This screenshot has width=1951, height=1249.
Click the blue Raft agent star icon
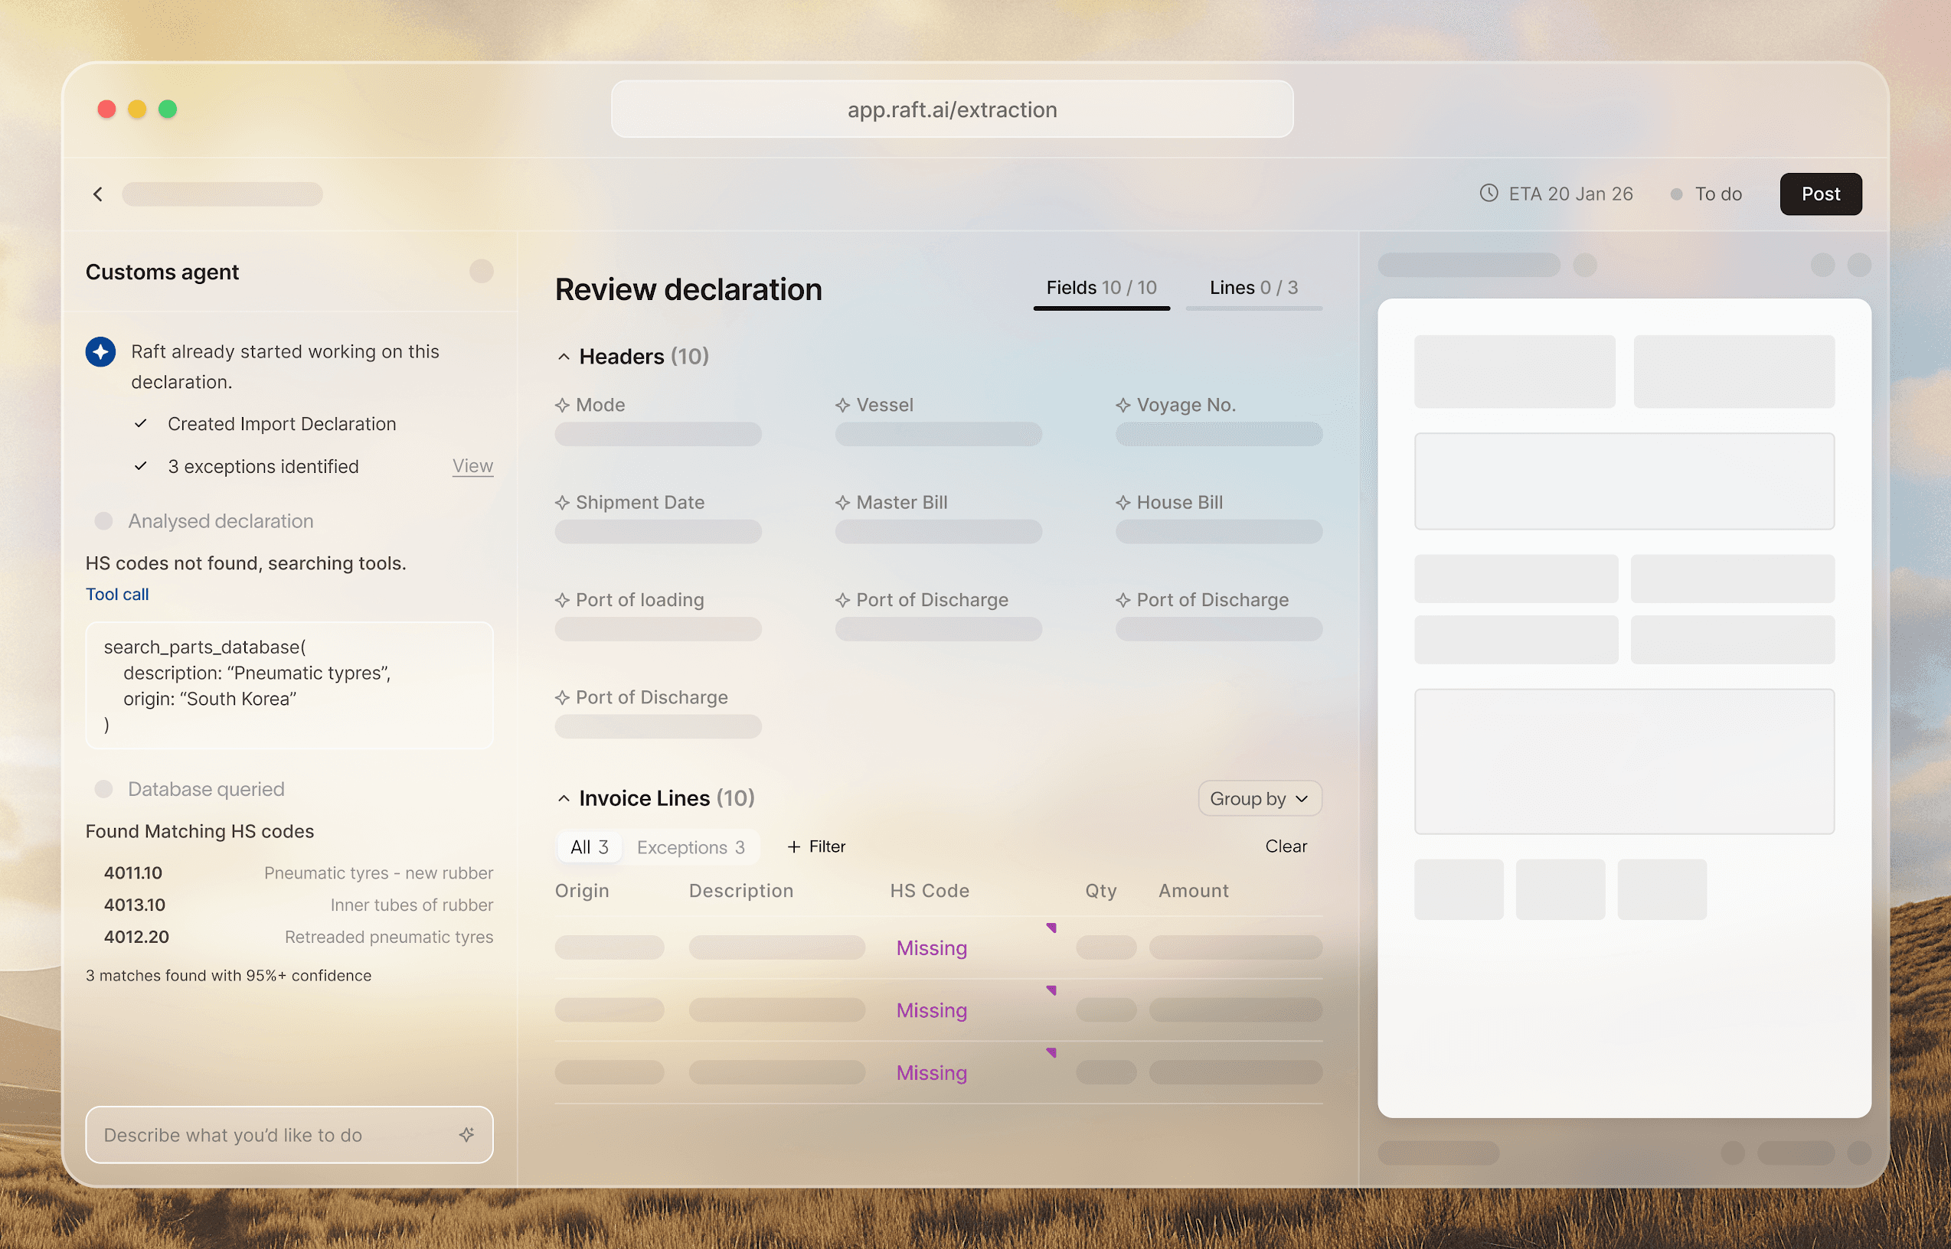coord(100,352)
